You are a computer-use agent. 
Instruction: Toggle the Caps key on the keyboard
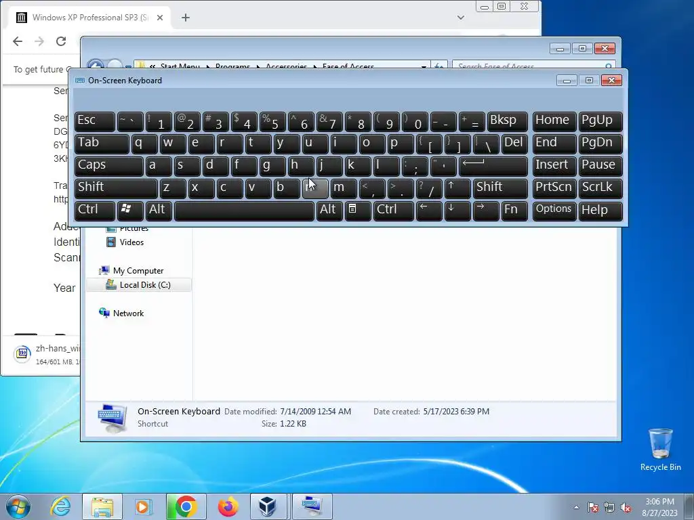pyautogui.click(x=109, y=166)
